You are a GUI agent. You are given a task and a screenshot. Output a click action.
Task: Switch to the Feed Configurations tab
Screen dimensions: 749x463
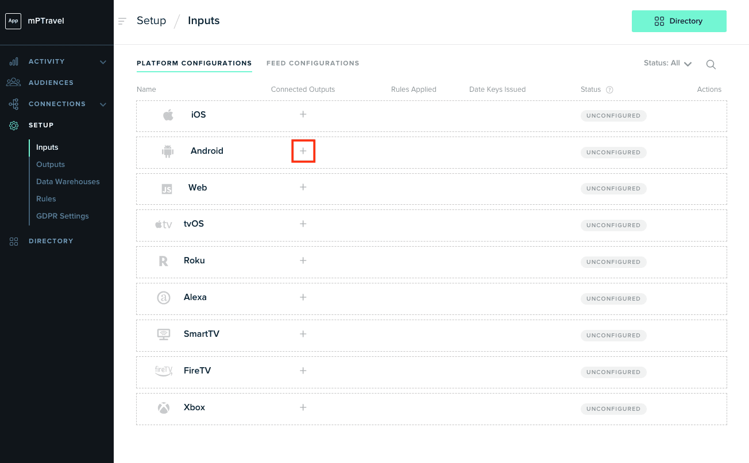click(313, 63)
